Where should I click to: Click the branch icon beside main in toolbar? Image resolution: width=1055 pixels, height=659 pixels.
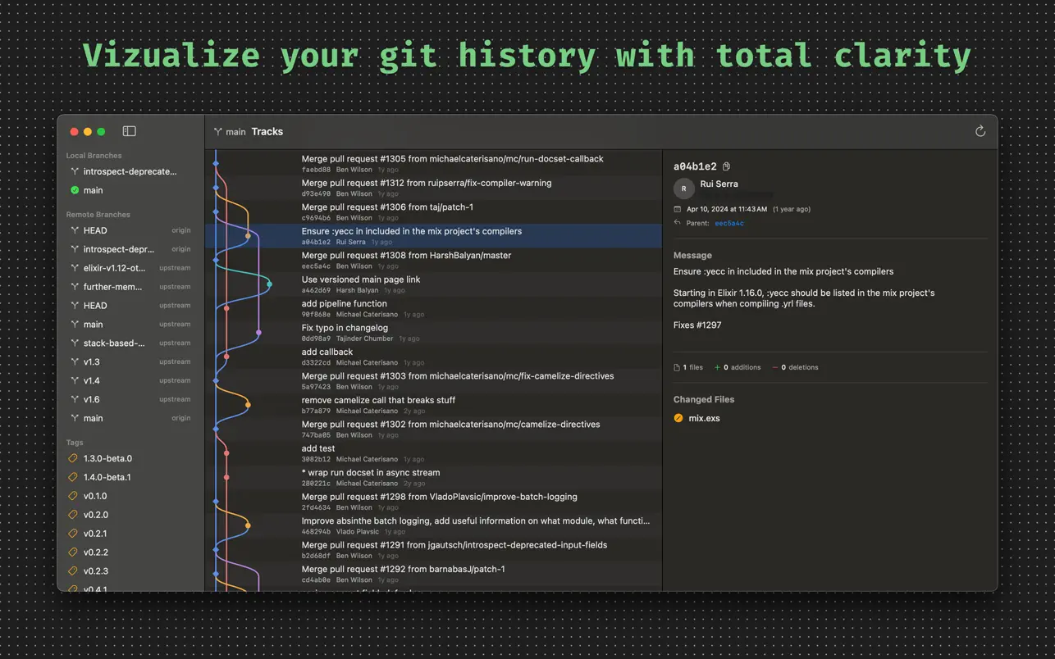[217, 131]
